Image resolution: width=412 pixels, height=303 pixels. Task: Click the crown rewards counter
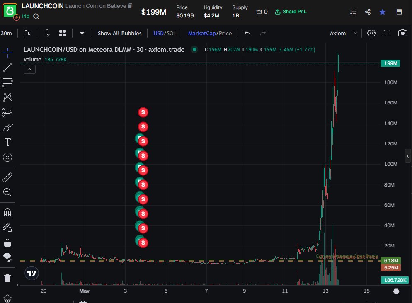[x=262, y=12]
